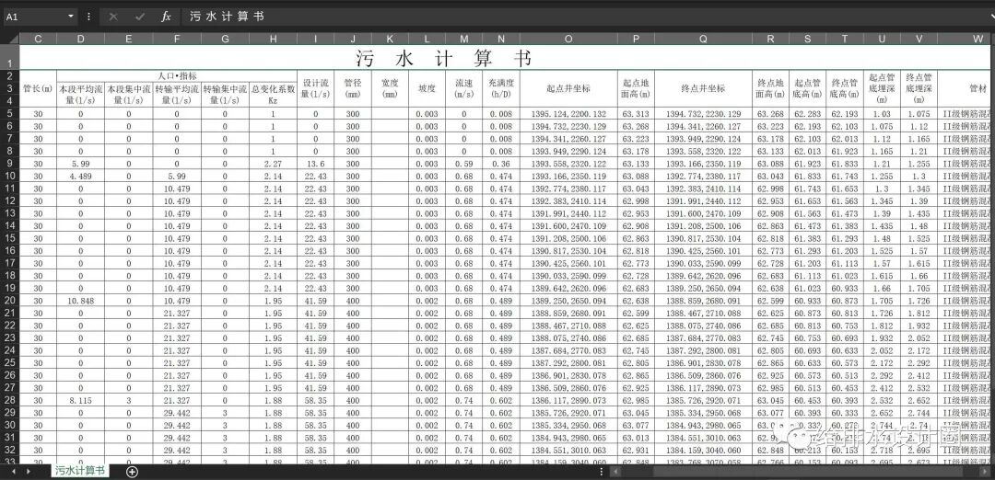Click the Cancel entry X icon
This screenshot has height=480, width=995.
click(113, 17)
